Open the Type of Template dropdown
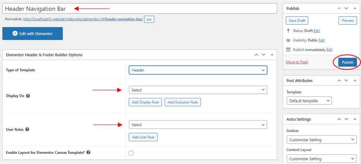The height and width of the screenshot is (164, 361). point(198,70)
